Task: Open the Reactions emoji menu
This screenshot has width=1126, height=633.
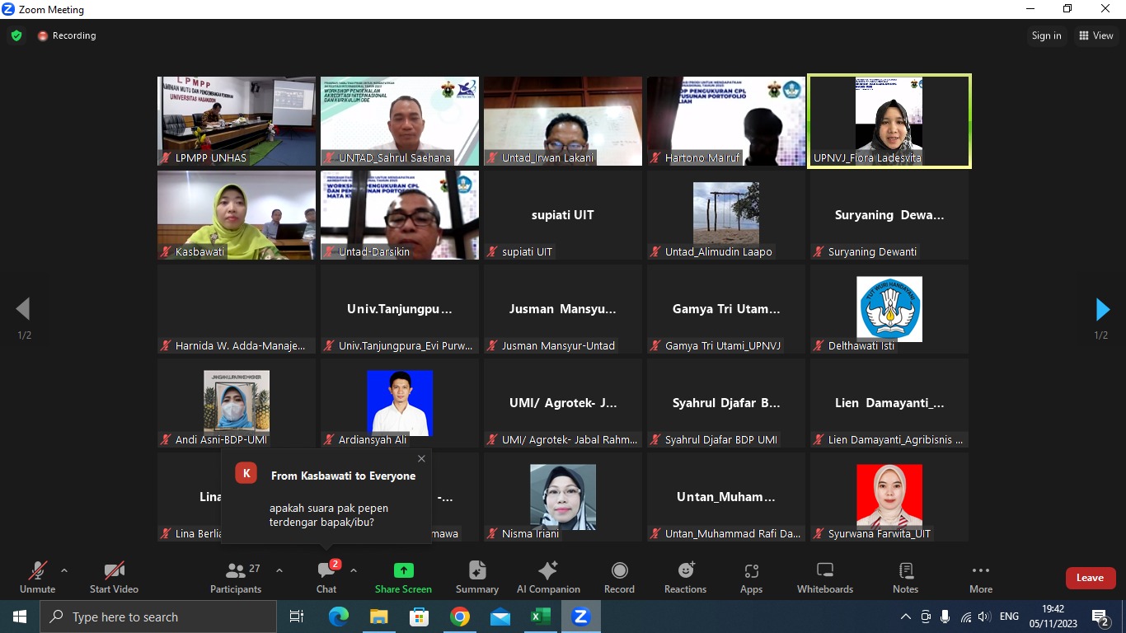Action: pyautogui.click(x=685, y=577)
